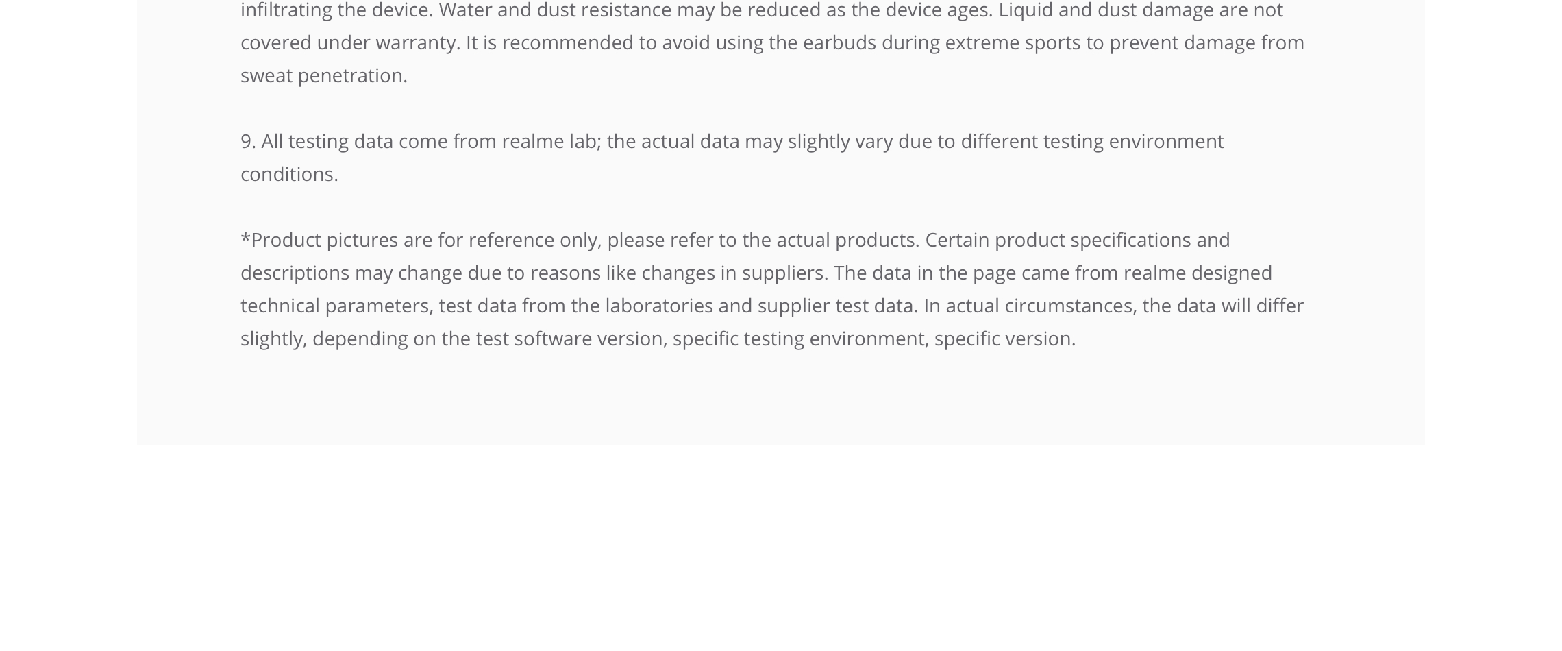Image resolution: width=1562 pixels, height=651 pixels.
Task: Click the phrase 'realme lab;' in footnote 9
Action: [551, 141]
